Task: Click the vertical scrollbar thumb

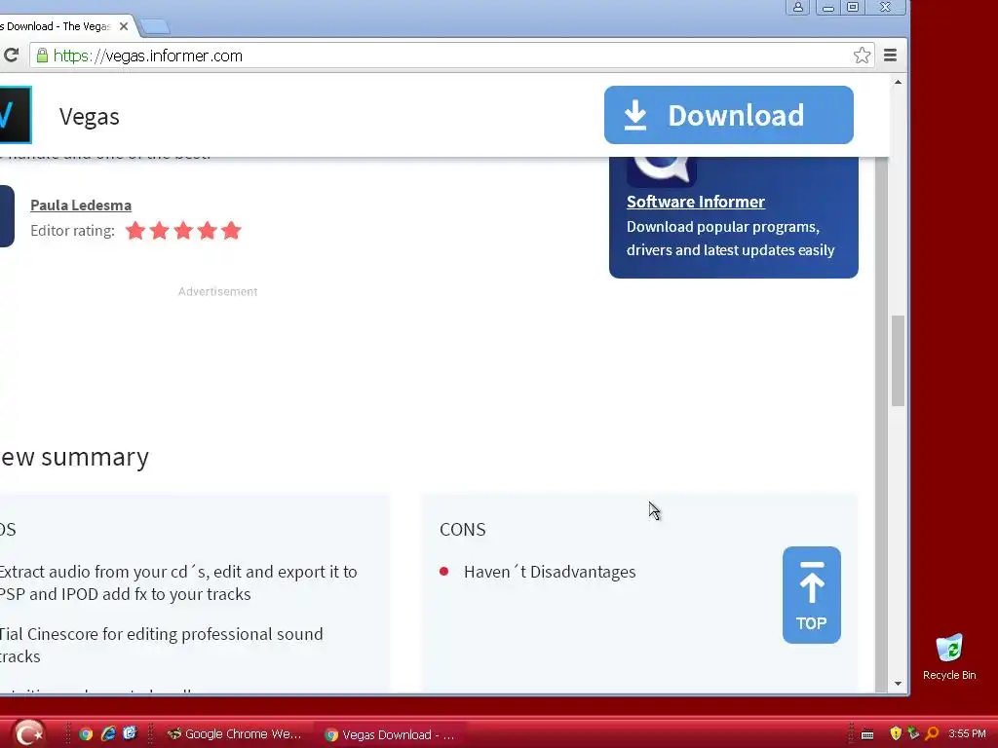Action: [x=898, y=360]
